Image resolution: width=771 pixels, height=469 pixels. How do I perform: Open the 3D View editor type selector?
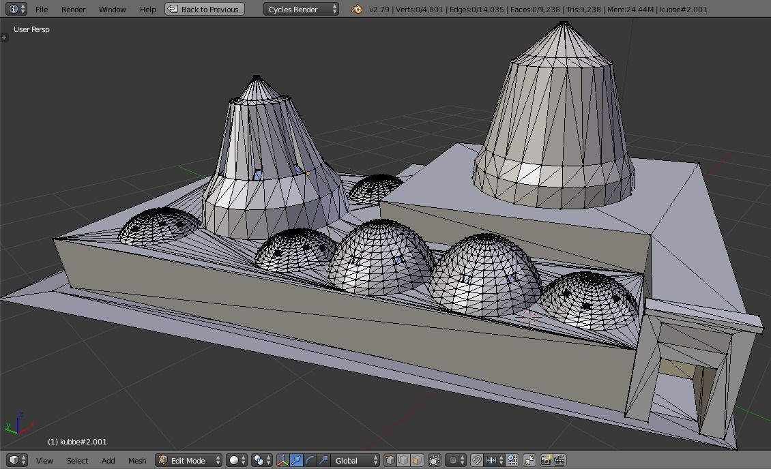[17, 460]
